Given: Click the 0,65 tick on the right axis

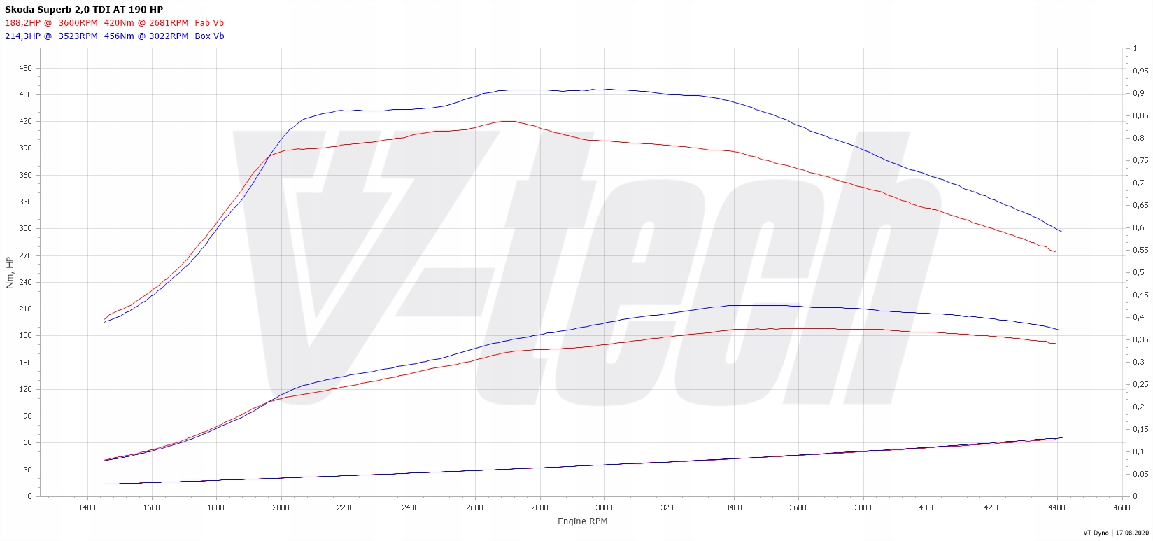Looking at the screenshot, I should tap(1140, 205).
